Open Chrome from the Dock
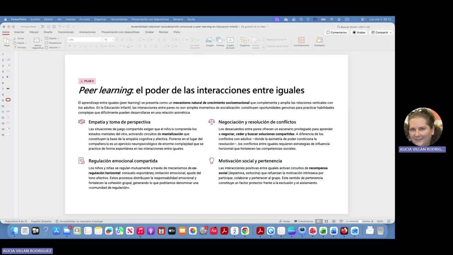This screenshot has width=453, height=255. [x=245, y=231]
